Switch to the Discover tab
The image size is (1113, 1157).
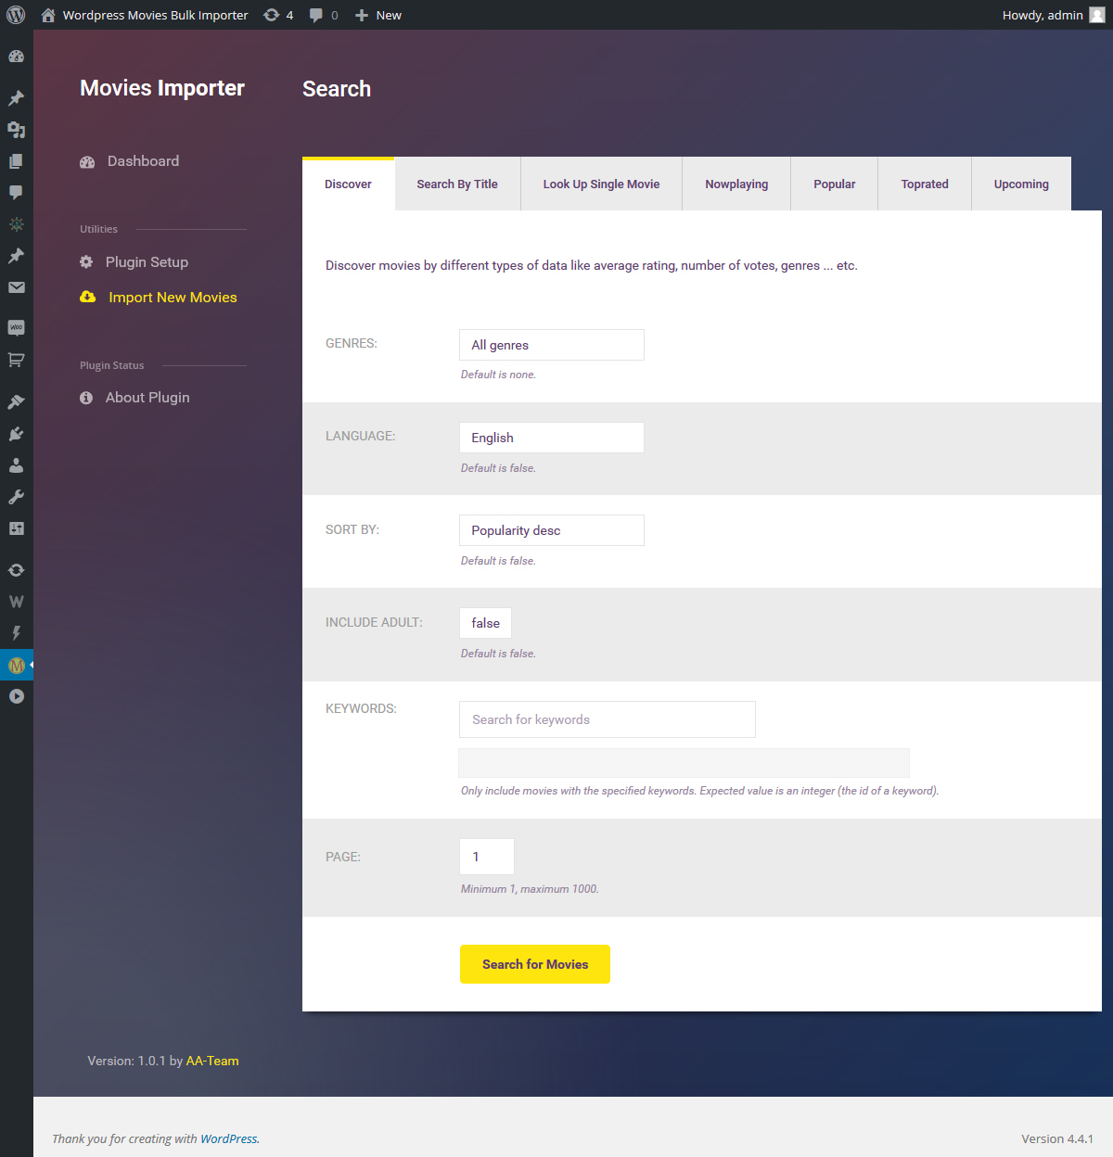pyautogui.click(x=348, y=184)
